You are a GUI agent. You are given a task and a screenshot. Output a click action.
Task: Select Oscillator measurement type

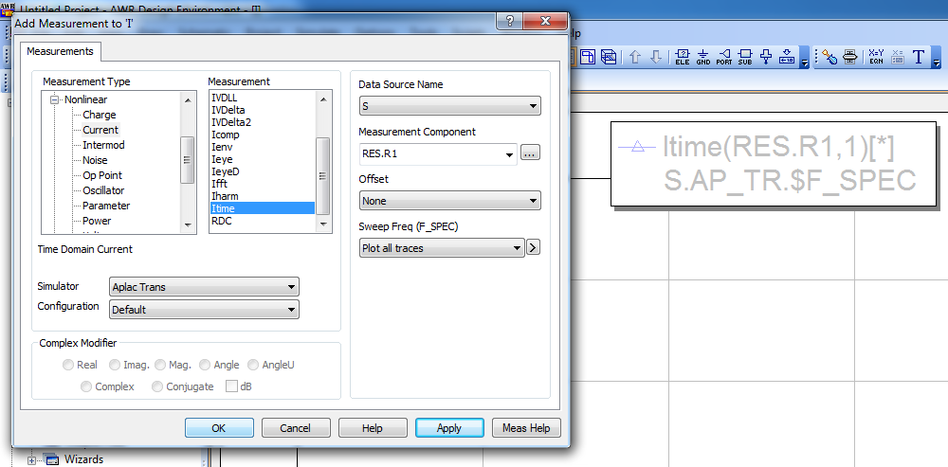103,190
